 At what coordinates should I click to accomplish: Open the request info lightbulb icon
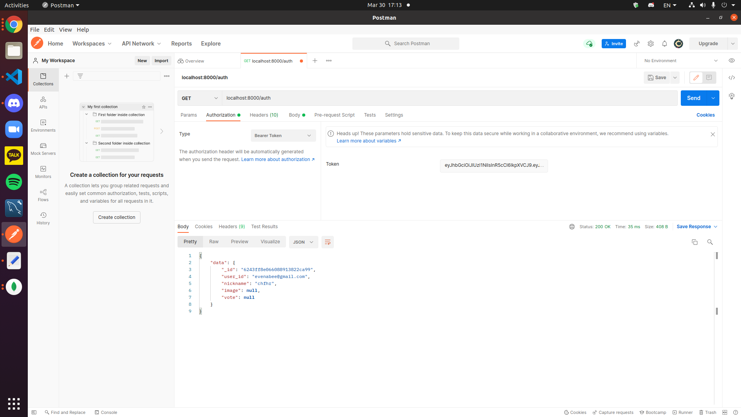732,96
